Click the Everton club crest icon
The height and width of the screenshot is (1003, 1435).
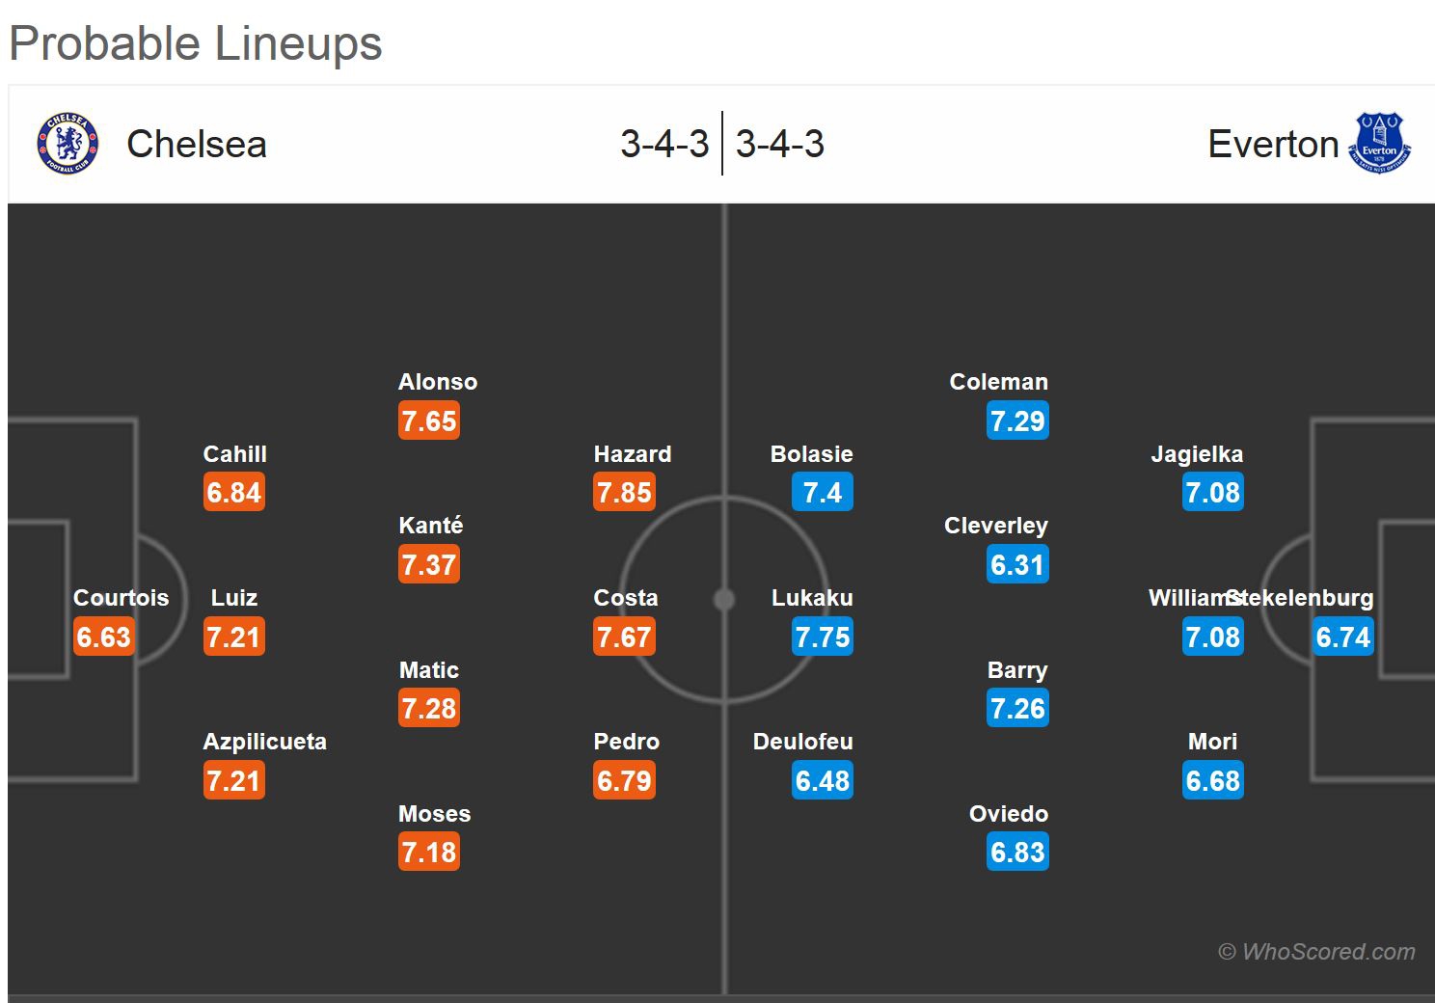tap(1380, 144)
